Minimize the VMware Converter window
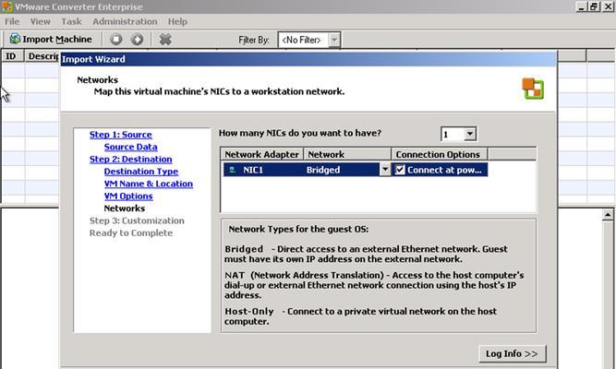 pyautogui.click(x=582, y=6)
